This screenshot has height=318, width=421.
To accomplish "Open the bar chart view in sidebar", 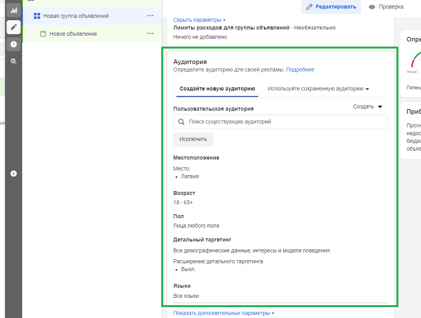I will (14, 10).
